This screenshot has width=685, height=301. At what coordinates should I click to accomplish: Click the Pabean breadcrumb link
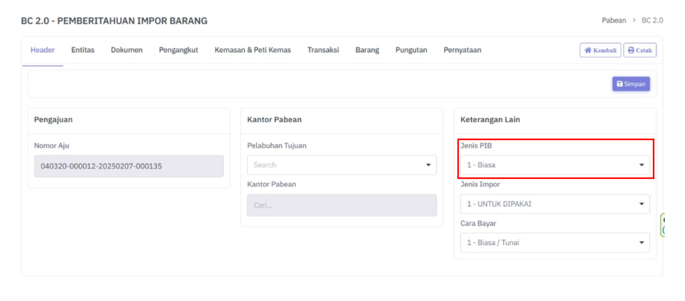pos(615,21)
